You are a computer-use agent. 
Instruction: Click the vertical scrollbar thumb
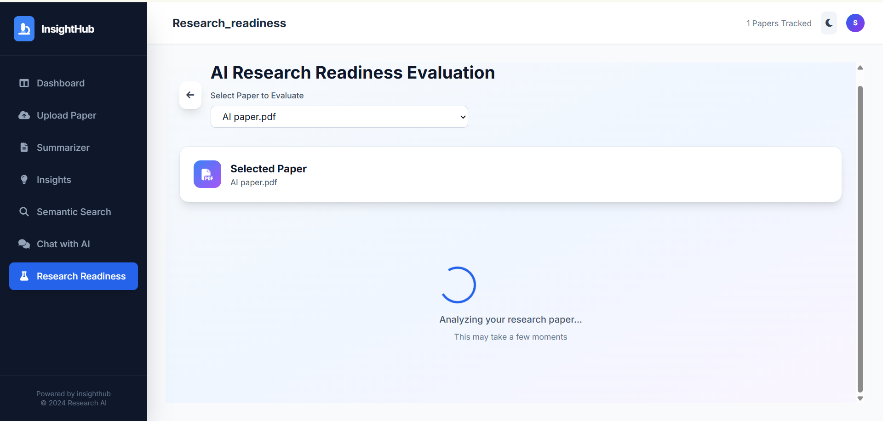point(860,239)
